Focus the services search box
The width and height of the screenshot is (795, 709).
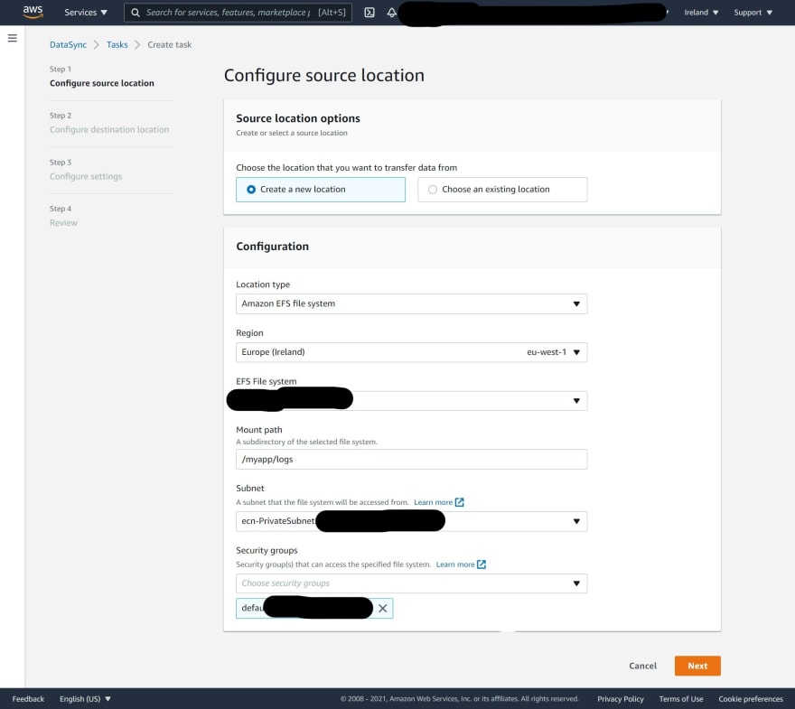[238, 13]
